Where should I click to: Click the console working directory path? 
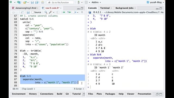pyautogui.click(x=134, y=12)
